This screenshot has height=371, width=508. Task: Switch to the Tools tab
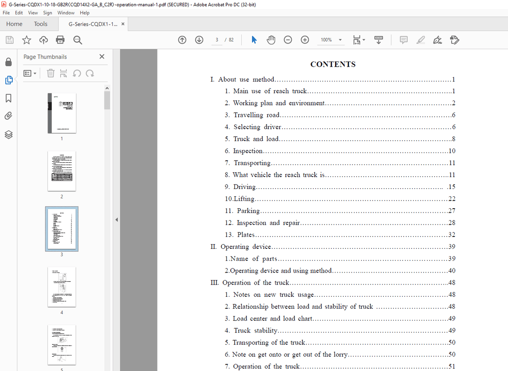pyautogui.click(x=41, y=24)
